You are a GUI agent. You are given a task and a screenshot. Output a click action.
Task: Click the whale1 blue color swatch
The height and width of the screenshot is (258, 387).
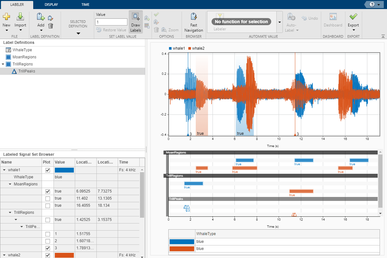(x=64, y=170)
